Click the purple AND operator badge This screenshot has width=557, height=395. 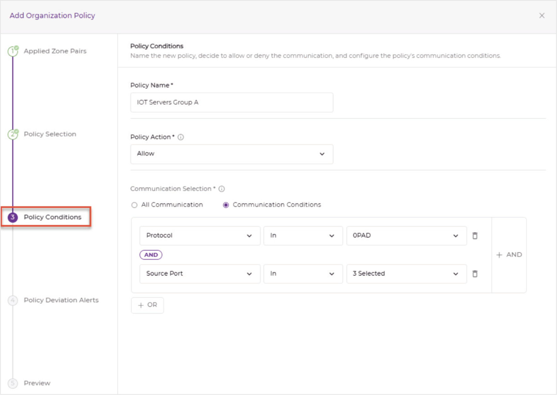coord(151,255)
